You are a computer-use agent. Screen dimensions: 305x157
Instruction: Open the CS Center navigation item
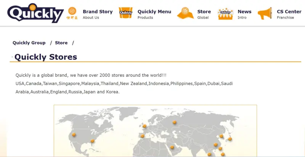(289, 12)
